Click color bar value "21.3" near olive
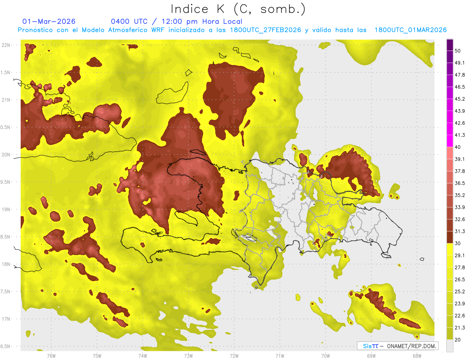468x361 pixels. [460, 328]
